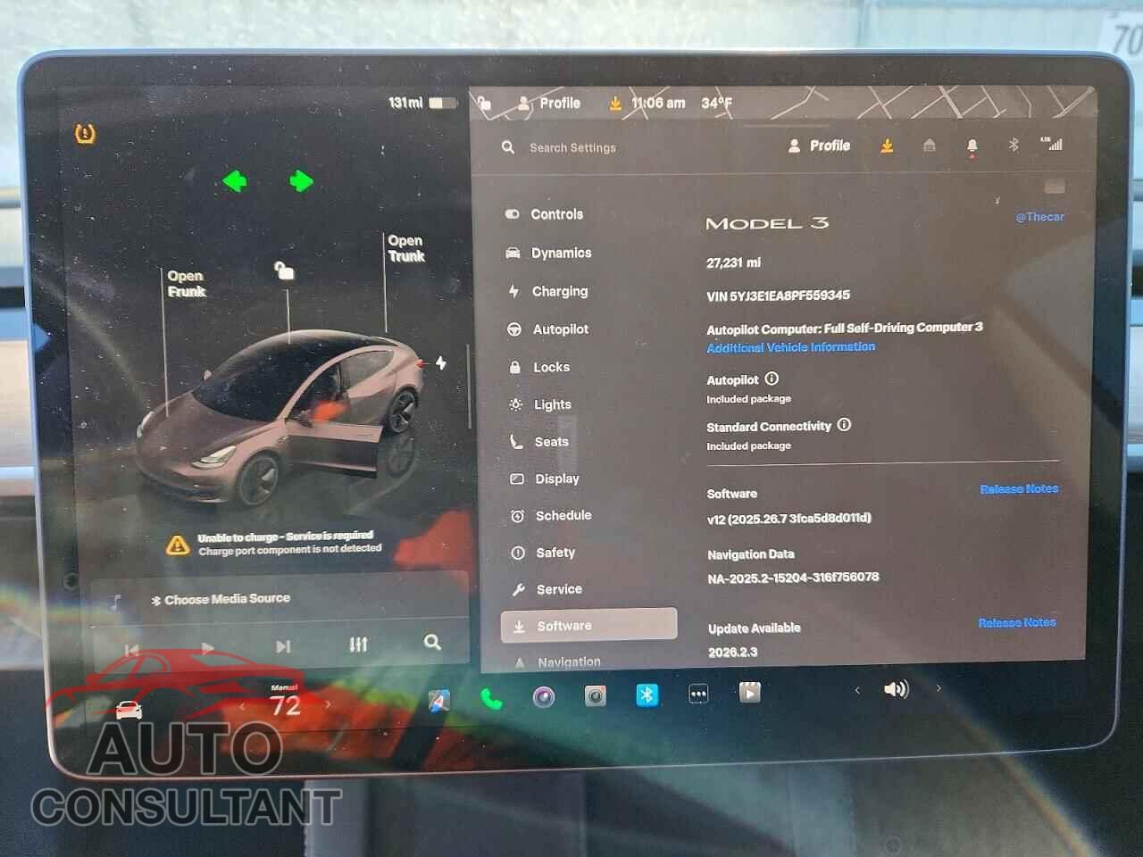1143x857 pixels.
Task: Select the highlighted Software tab
Action: coord(588,625)
